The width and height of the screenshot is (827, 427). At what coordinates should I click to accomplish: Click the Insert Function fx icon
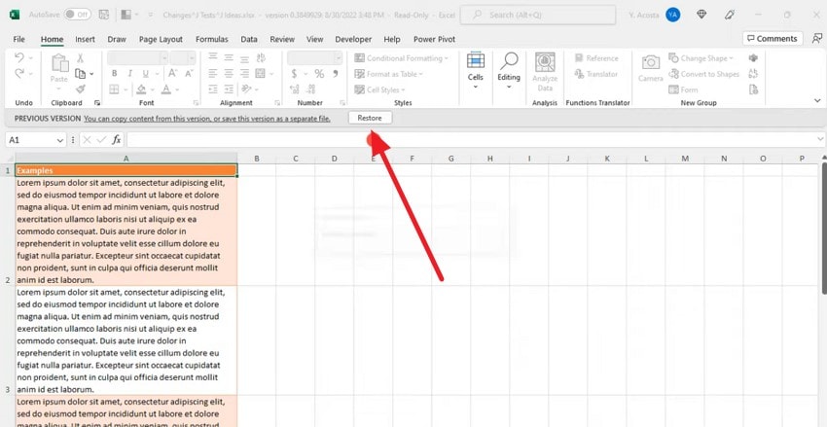tap(117, 140)
